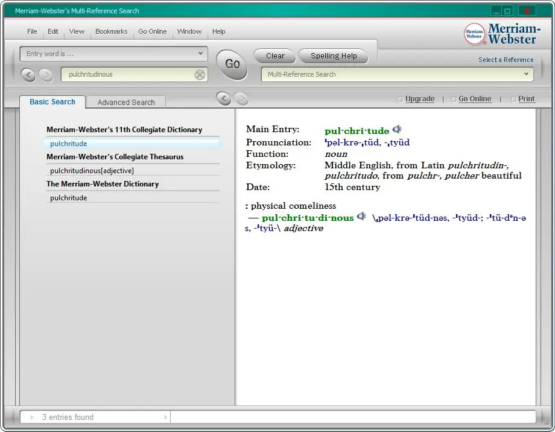
Task: Open the Go Online menu
Action: tap(153, 31)
